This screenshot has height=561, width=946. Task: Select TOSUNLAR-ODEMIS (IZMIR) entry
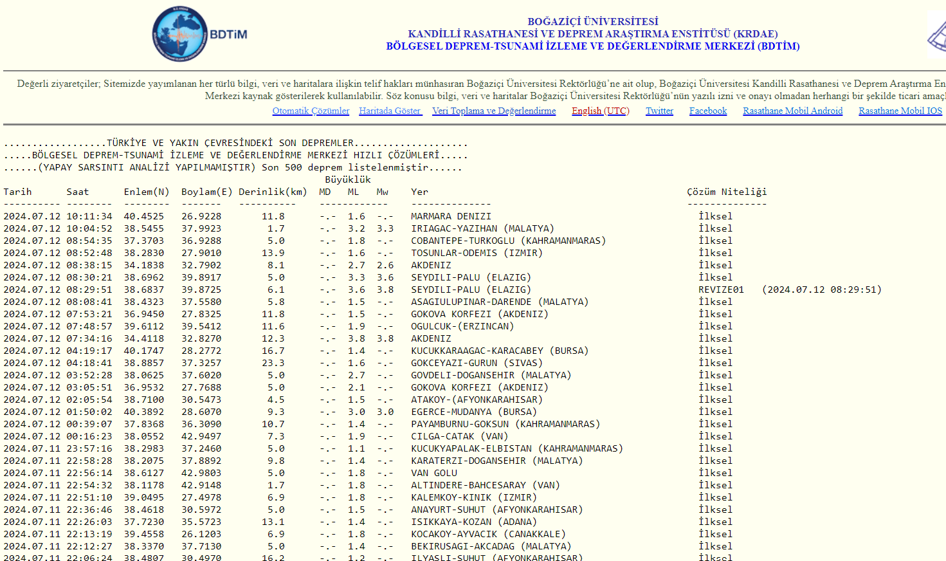click(x=477, y=253)
